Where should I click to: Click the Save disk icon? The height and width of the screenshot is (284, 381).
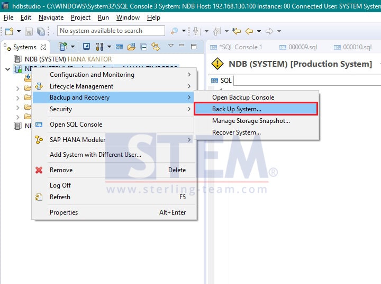(29, 31)
